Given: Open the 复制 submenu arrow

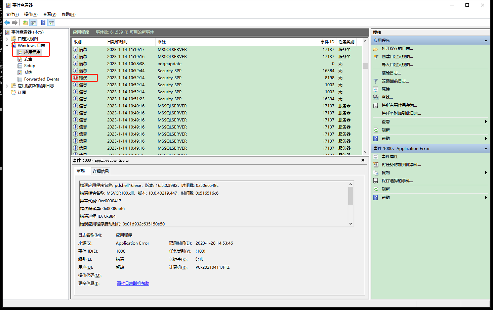Looking at the screenshot, I should pyautogui.click(x=486, y=173).
